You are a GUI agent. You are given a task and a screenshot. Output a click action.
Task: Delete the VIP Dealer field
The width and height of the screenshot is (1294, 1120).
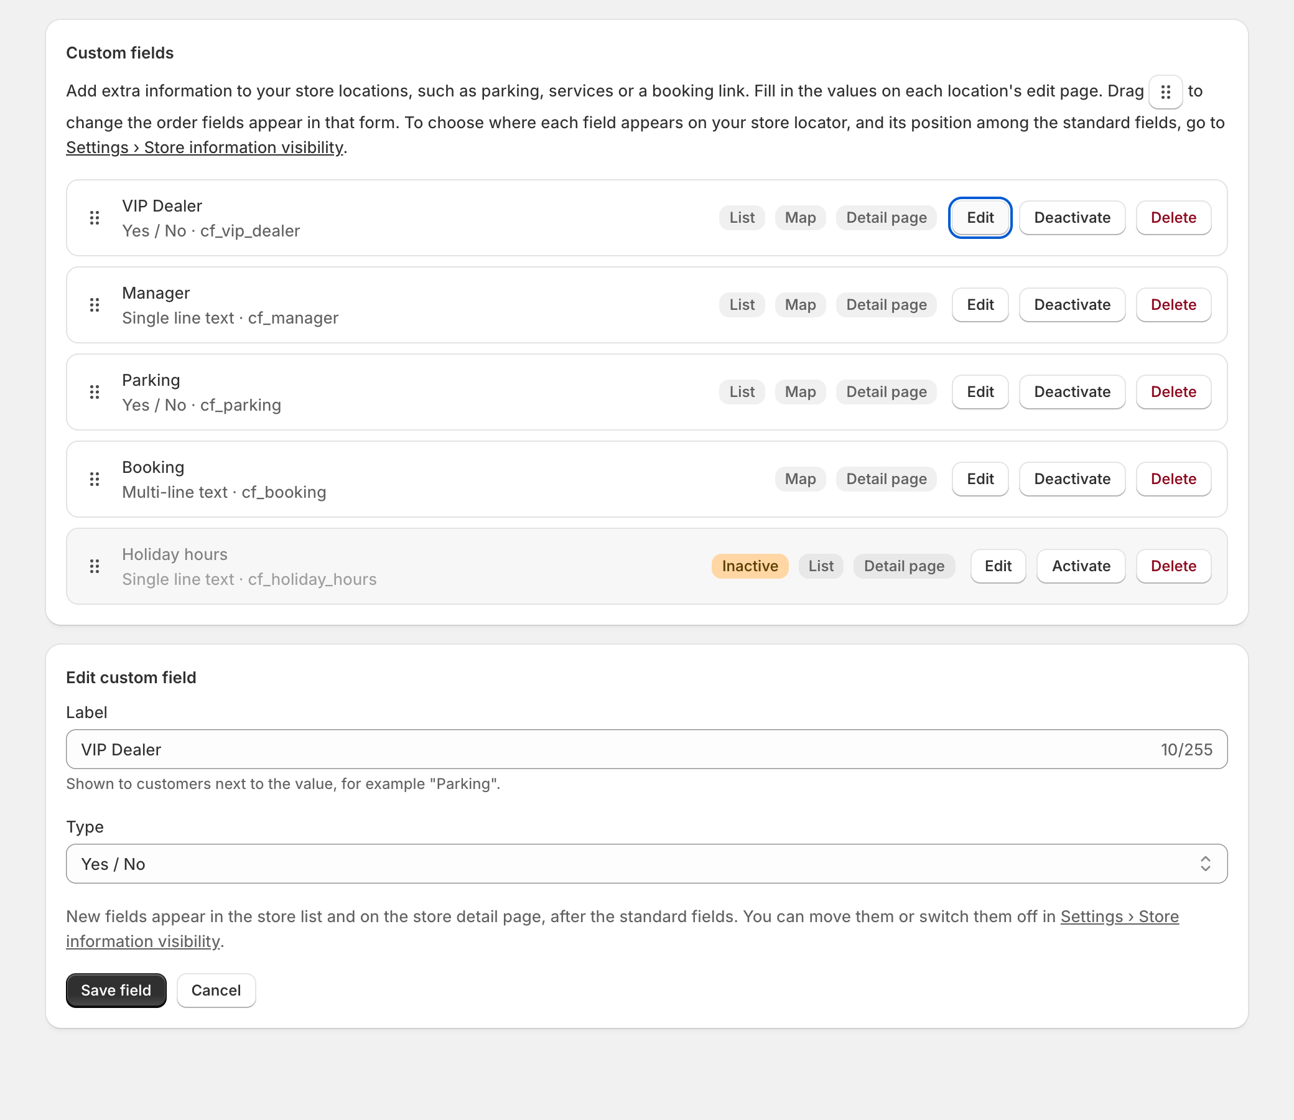click(1173, 218)
